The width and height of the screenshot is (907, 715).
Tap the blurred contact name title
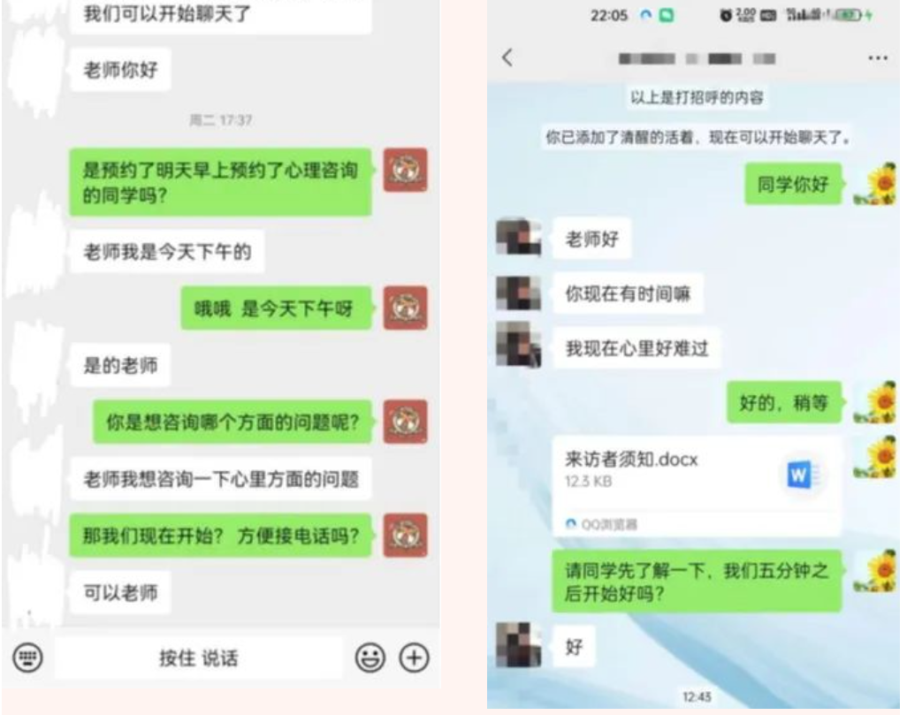pos(697,58)
